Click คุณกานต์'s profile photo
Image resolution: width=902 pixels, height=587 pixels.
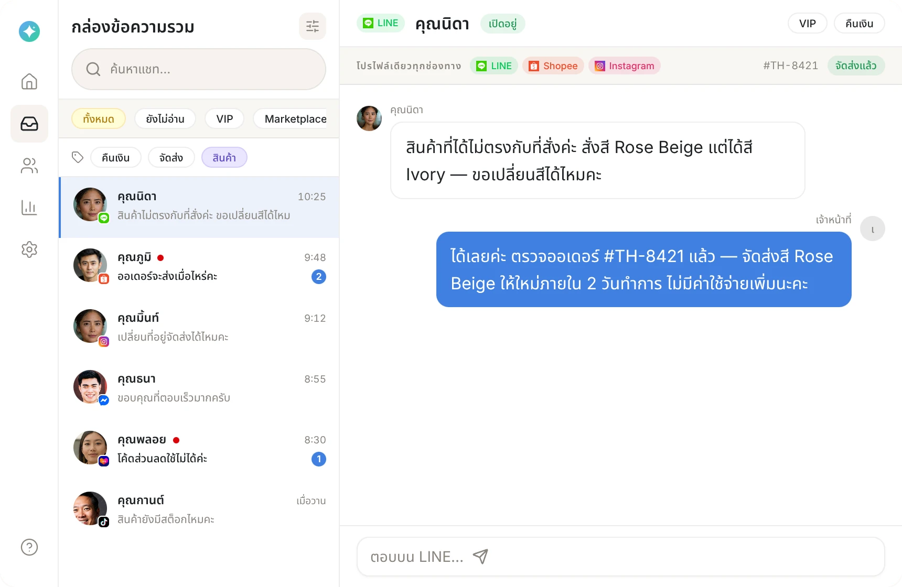coord(90,508)
